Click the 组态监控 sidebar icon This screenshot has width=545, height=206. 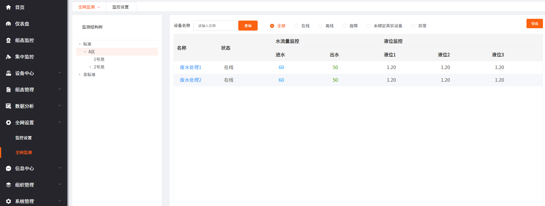tap(9, 40)
